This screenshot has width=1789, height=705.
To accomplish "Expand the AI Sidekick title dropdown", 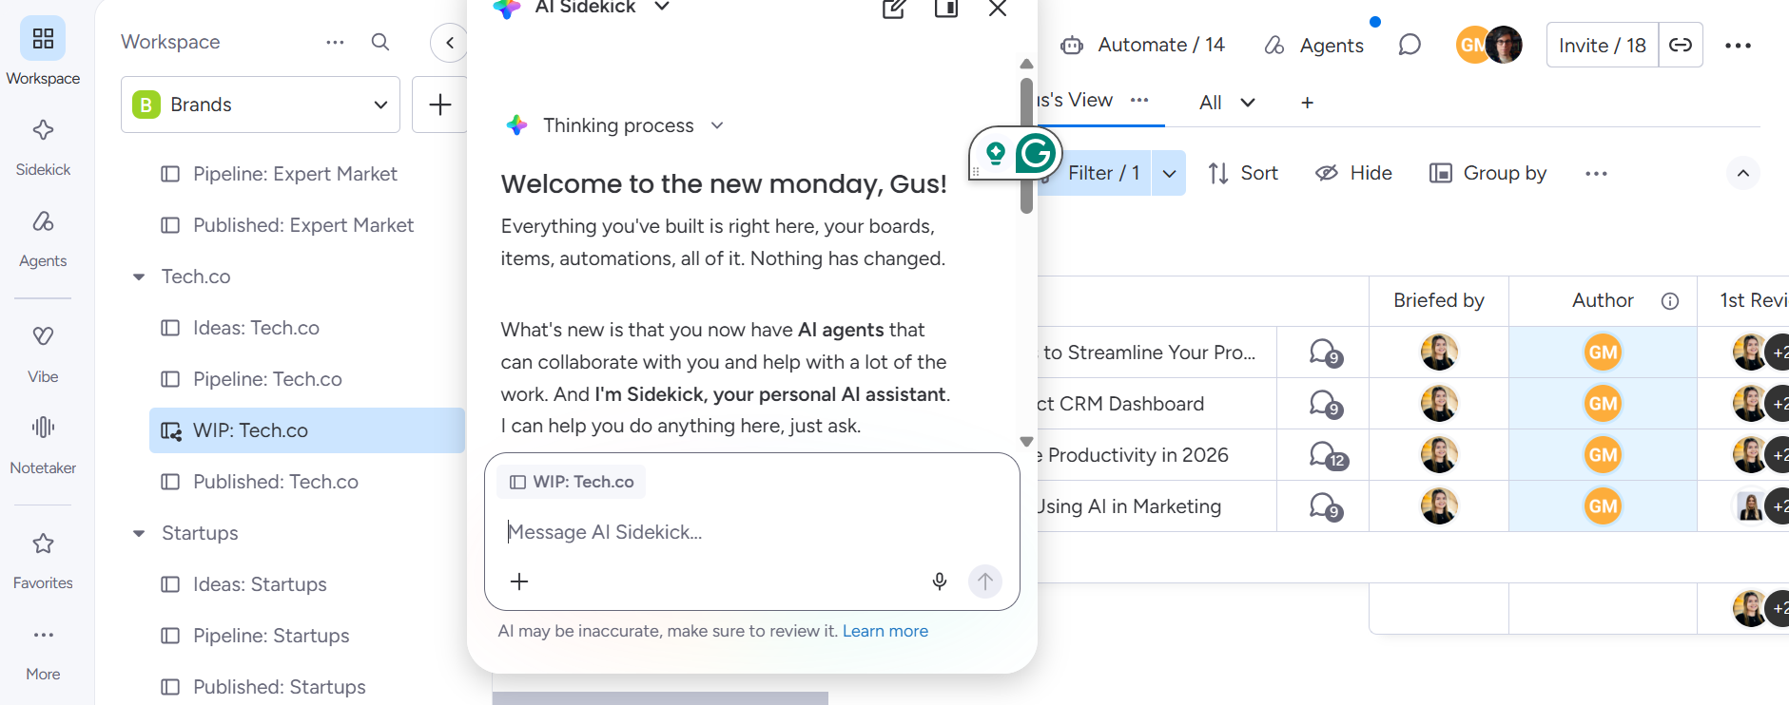I will coord(663,7).
